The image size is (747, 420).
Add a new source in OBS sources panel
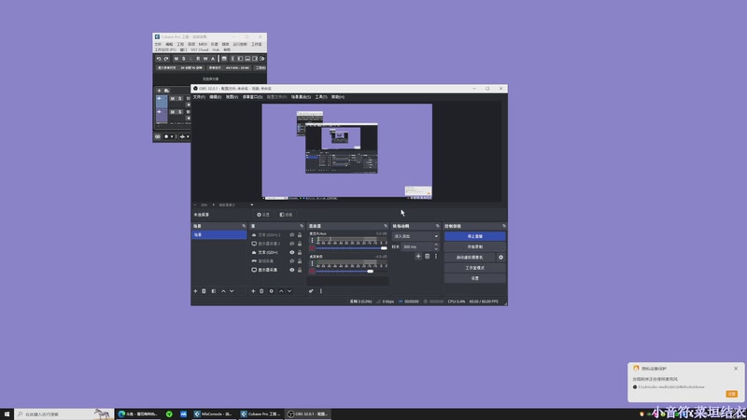click(252, 291)
